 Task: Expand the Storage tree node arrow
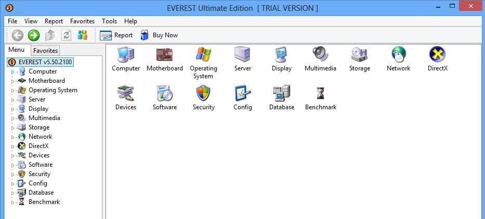pos(12,128)
